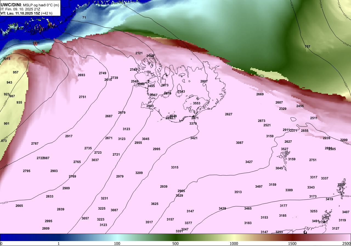The image size is (351, 246).
Task: Select the value 3513
Action: tap(238, 192)
